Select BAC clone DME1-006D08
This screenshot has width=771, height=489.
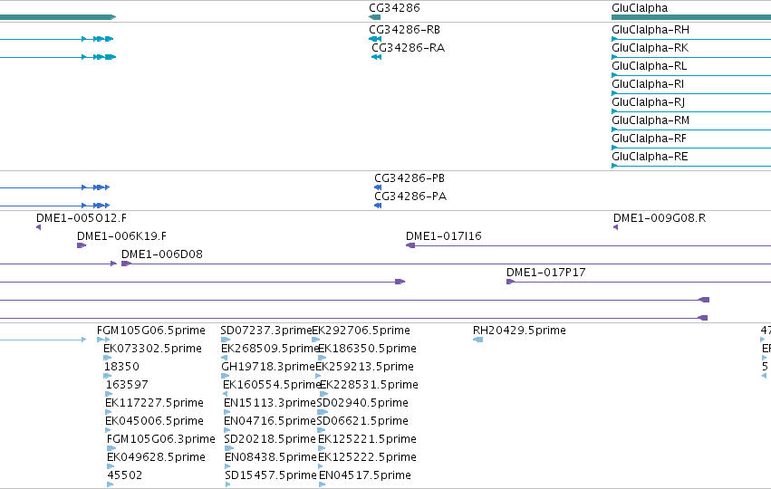[162, 254]
